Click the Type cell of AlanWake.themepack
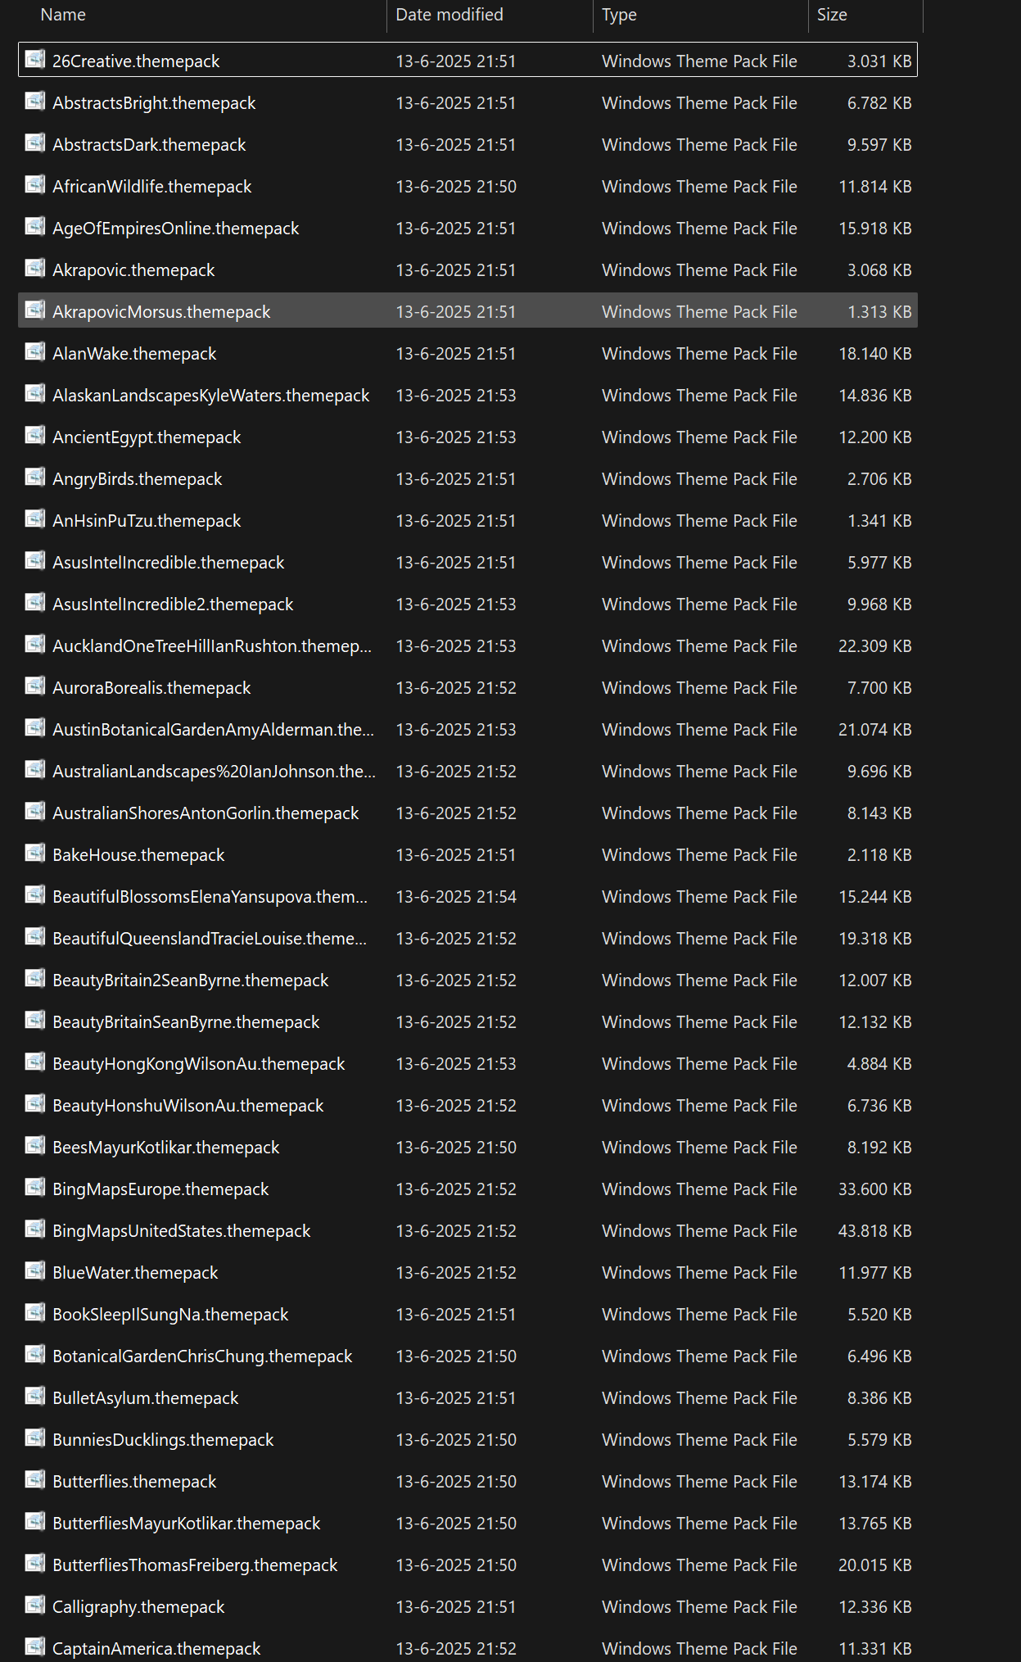 [699, 354]
